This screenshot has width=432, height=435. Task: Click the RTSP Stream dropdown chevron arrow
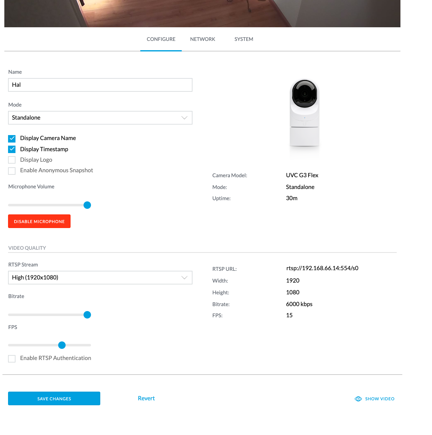point(184,278)
